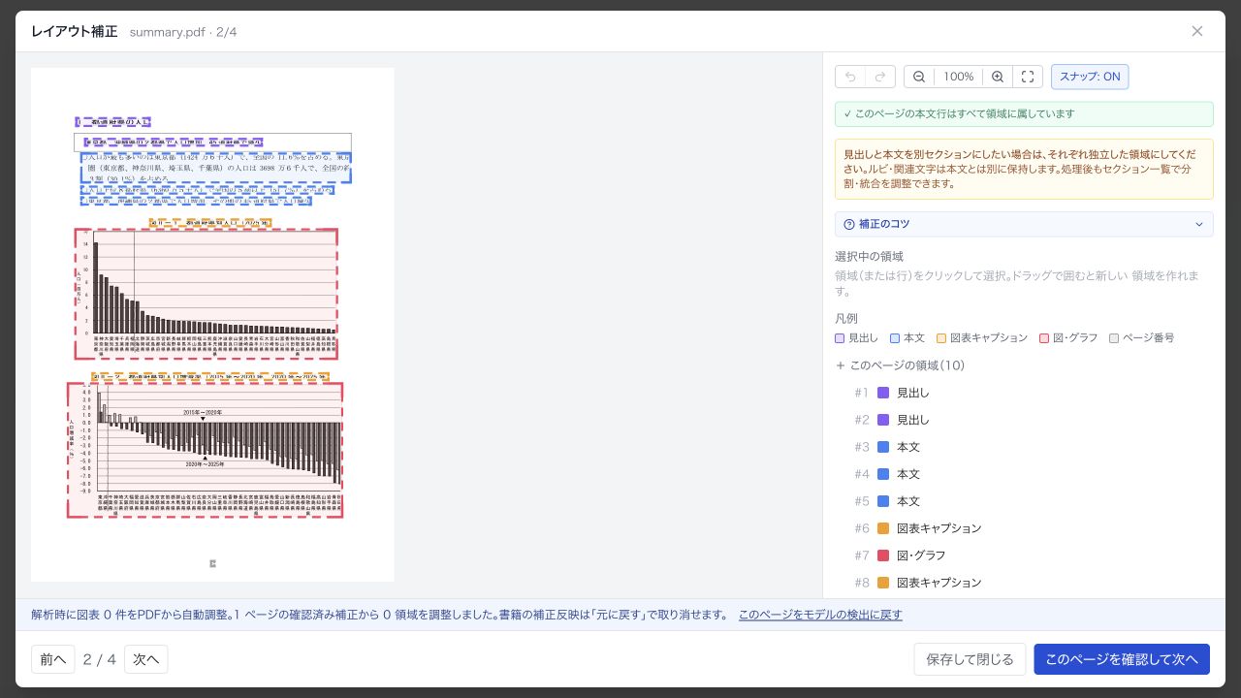This screenshot has width=1241, height=698.
Task: Click the fit-to-screen expand icon
Action: tap(1028, 77)
